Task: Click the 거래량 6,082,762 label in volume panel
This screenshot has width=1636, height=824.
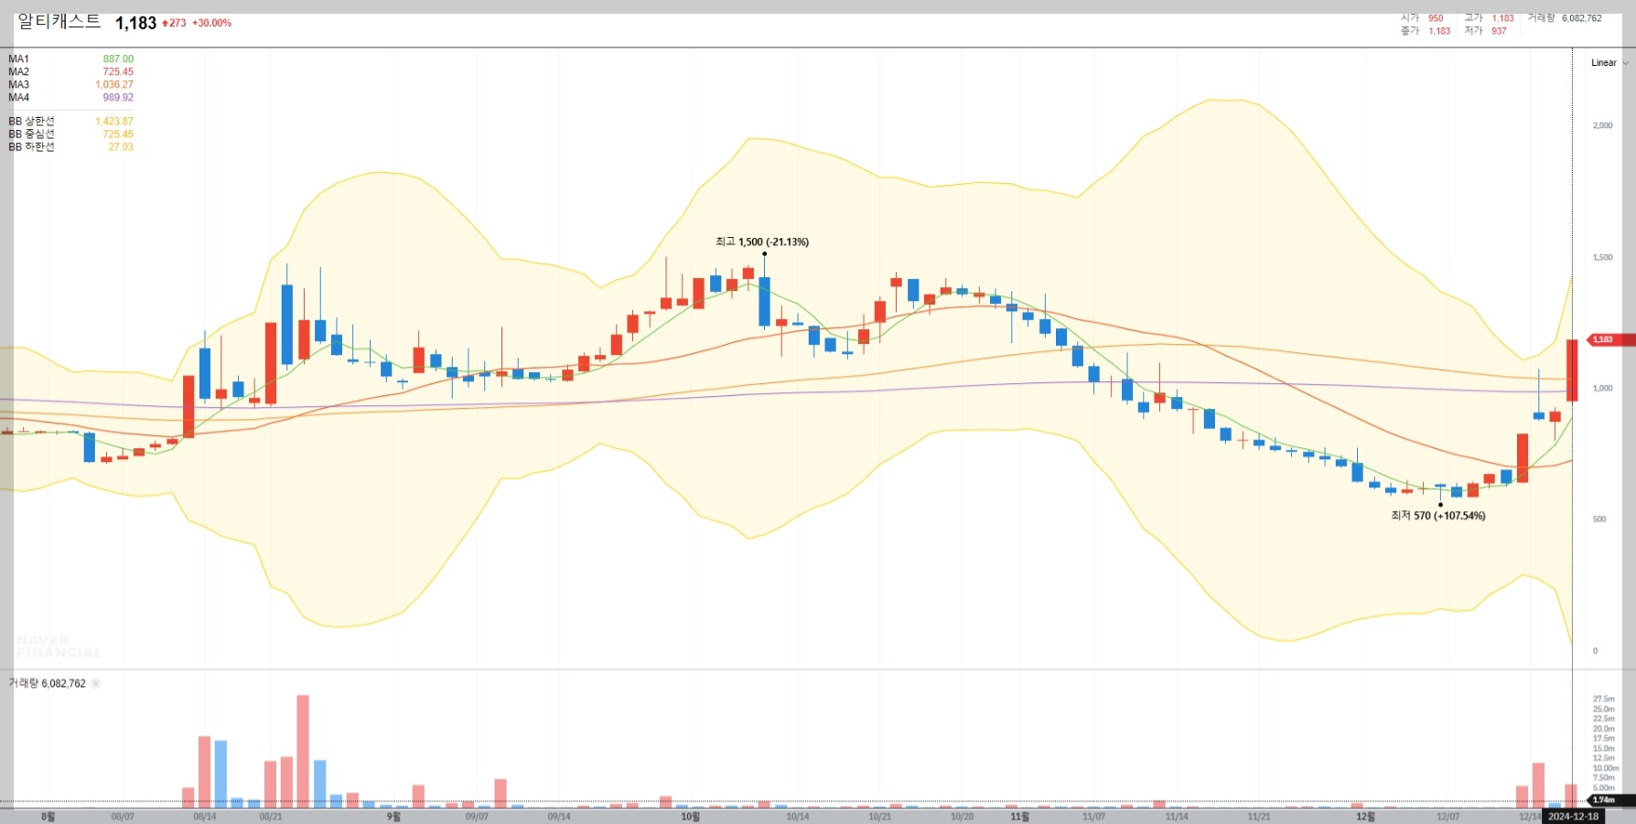Action: click(47, 683)
